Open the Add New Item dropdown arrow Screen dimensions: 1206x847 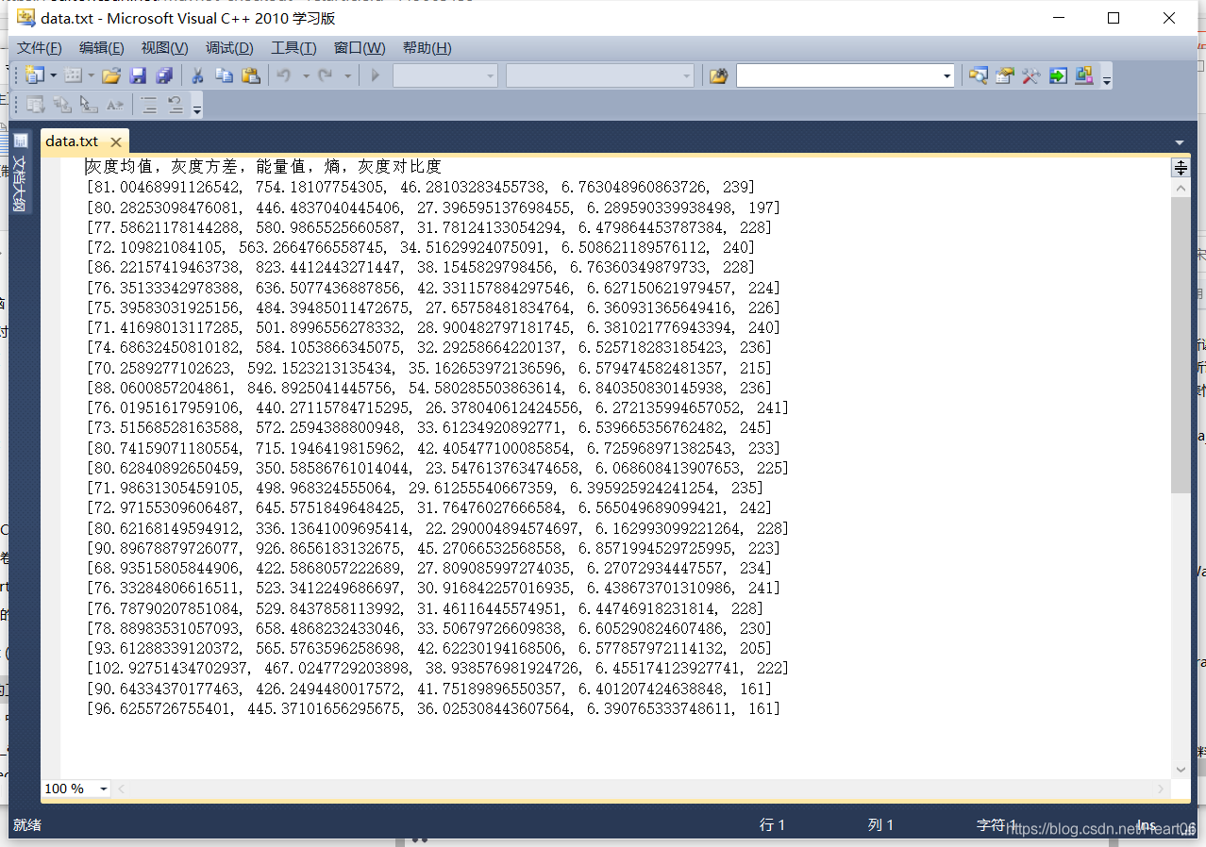91,75
